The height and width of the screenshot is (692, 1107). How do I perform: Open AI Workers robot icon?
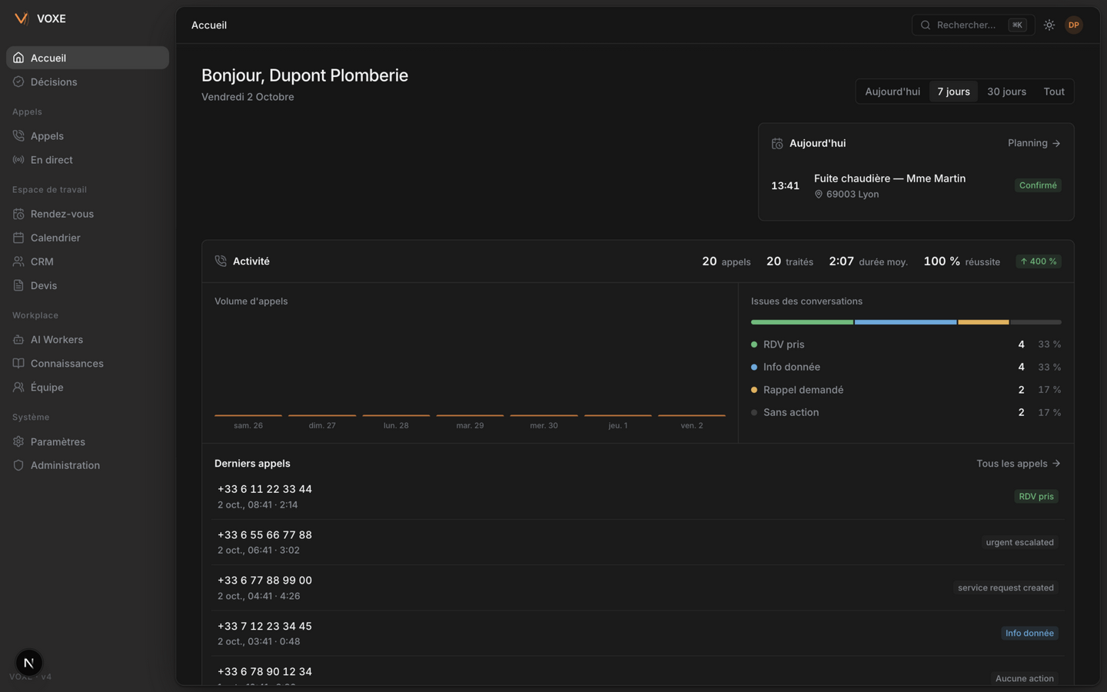18,339
